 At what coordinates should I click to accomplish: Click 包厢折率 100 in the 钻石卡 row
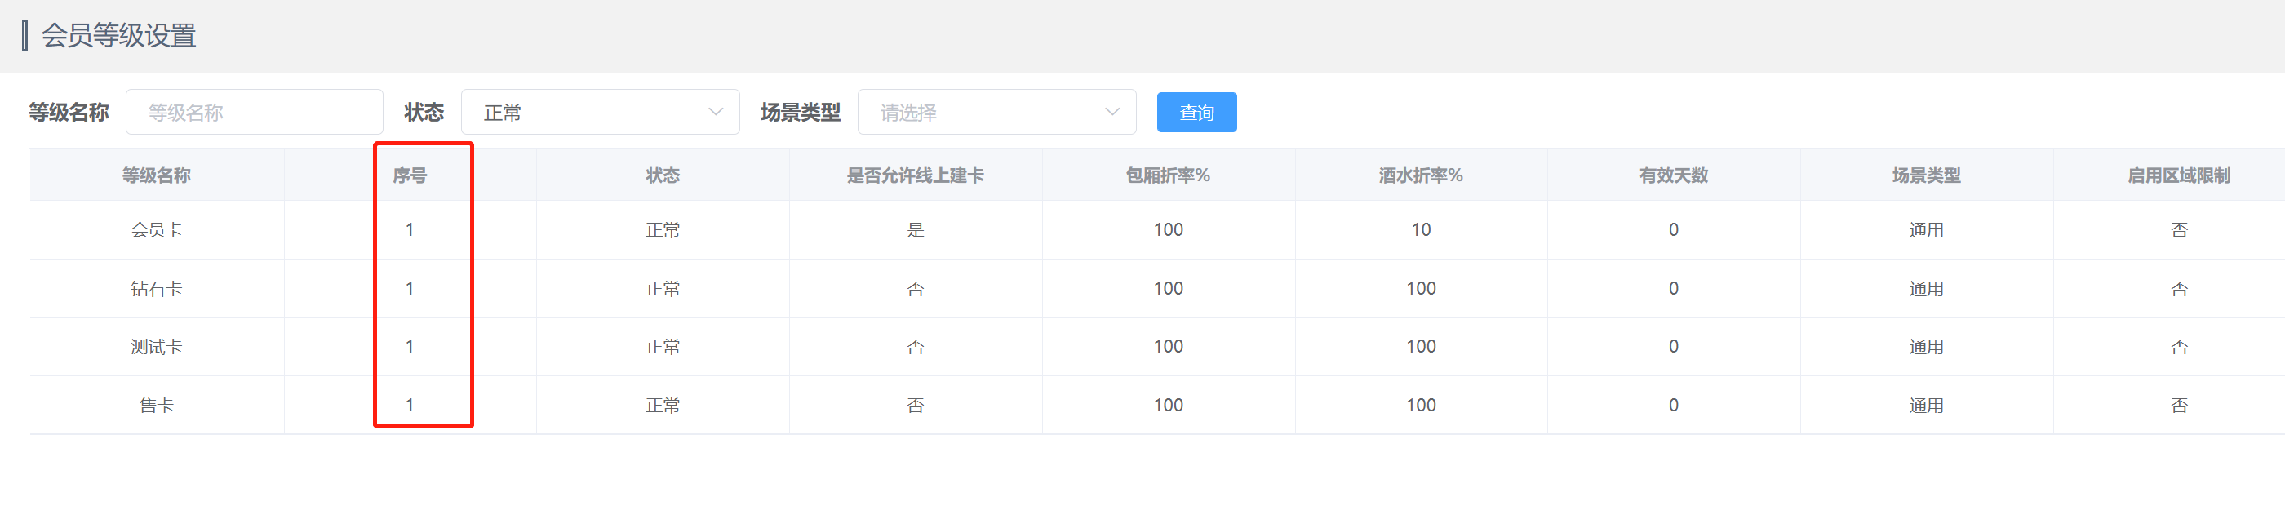[x=1169, y=289]
